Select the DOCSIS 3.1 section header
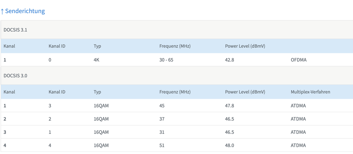Image resolution: width=353 pixels, height=154 pixels. point(16,30)
